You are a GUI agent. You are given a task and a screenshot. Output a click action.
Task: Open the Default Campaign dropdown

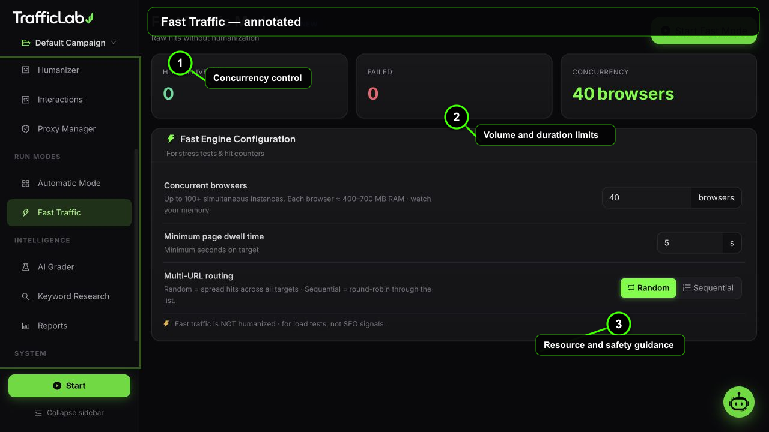tap(69, 43)
